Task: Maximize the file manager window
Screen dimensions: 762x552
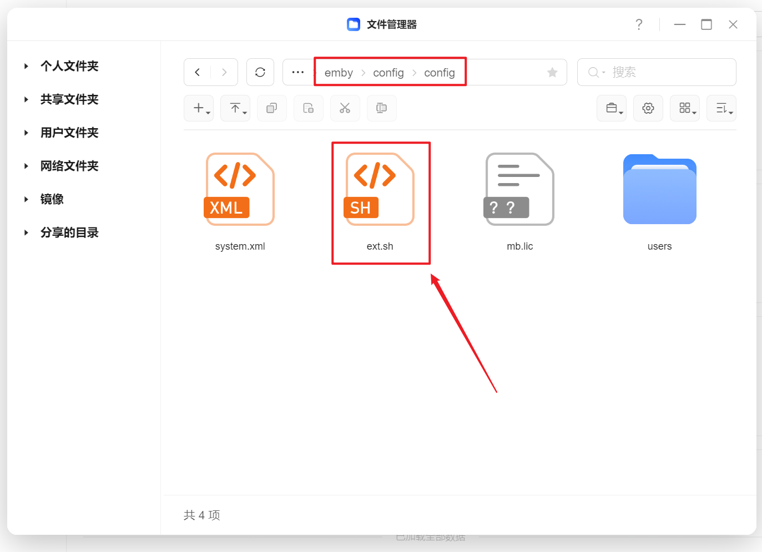Action: 707,24
